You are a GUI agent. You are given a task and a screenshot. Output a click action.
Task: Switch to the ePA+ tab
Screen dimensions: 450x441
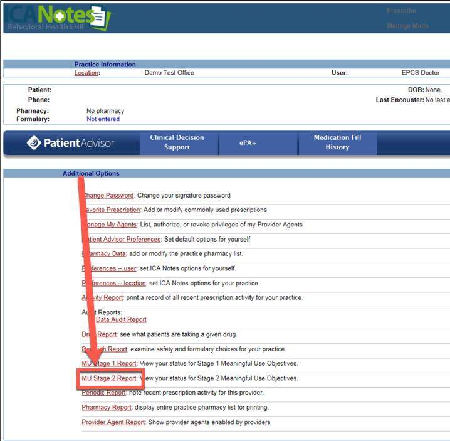click(248, 142)
